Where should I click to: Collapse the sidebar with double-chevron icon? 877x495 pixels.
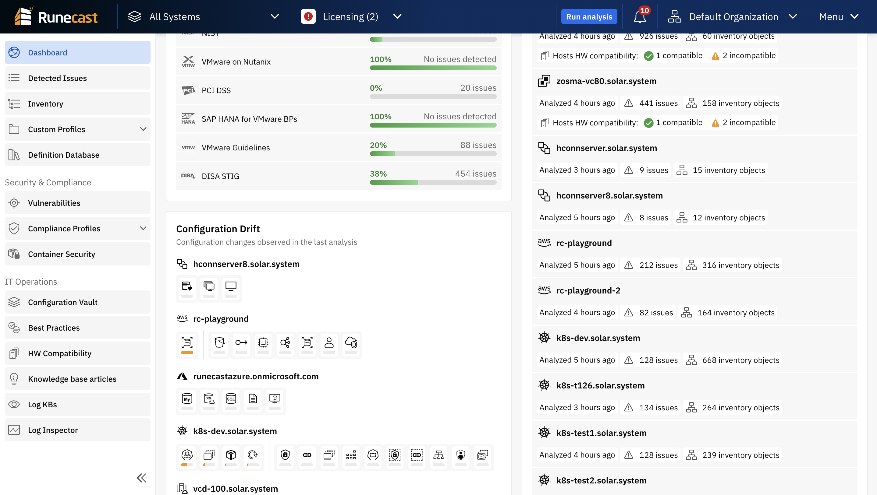click(141, 478)
